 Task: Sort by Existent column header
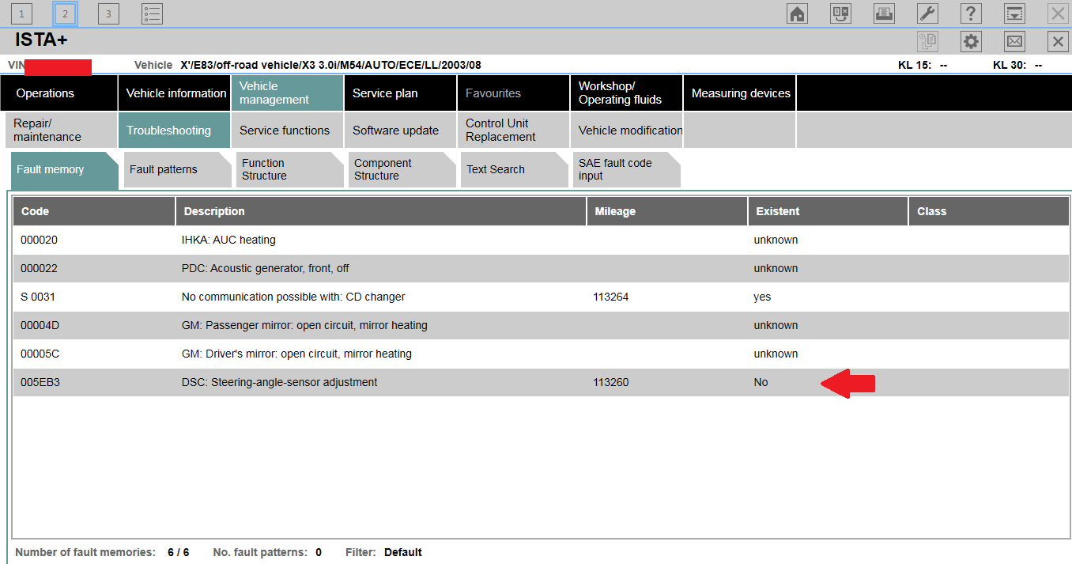point(828,211)
